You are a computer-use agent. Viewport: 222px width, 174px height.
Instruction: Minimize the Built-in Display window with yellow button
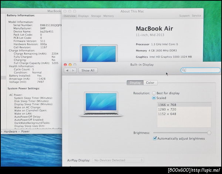[70, 65]
